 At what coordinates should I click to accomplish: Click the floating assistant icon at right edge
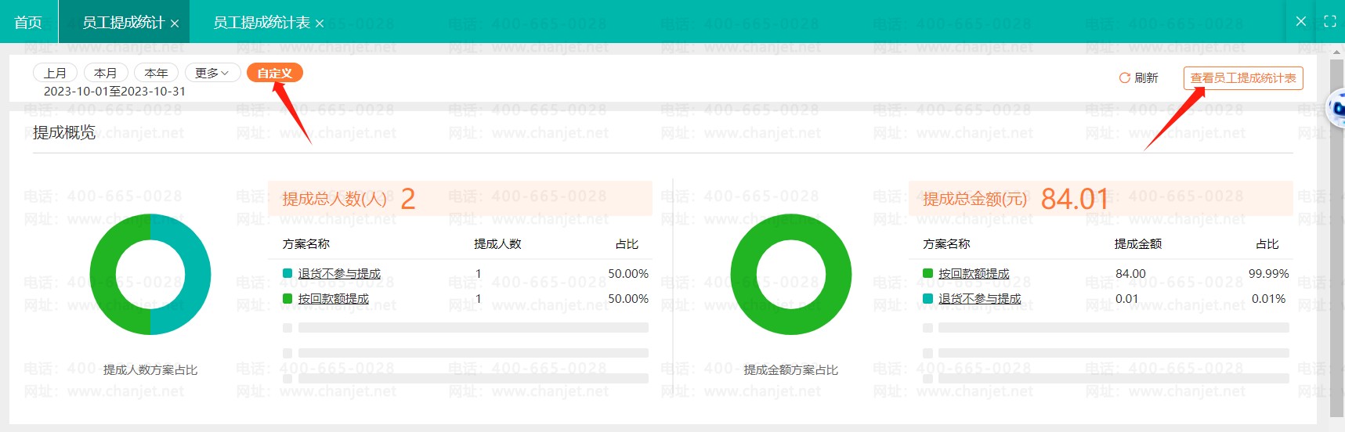pos(1336,109)
